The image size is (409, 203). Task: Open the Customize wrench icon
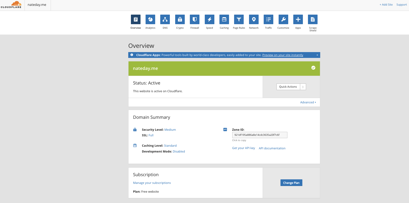(283, 19)
